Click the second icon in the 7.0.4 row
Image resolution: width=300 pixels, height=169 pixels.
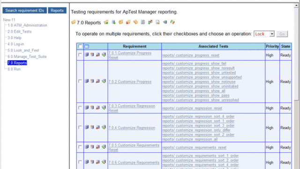[x=92, y=127]
